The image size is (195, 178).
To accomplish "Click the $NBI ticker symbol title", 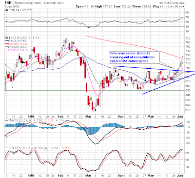I will pos(8,3).
